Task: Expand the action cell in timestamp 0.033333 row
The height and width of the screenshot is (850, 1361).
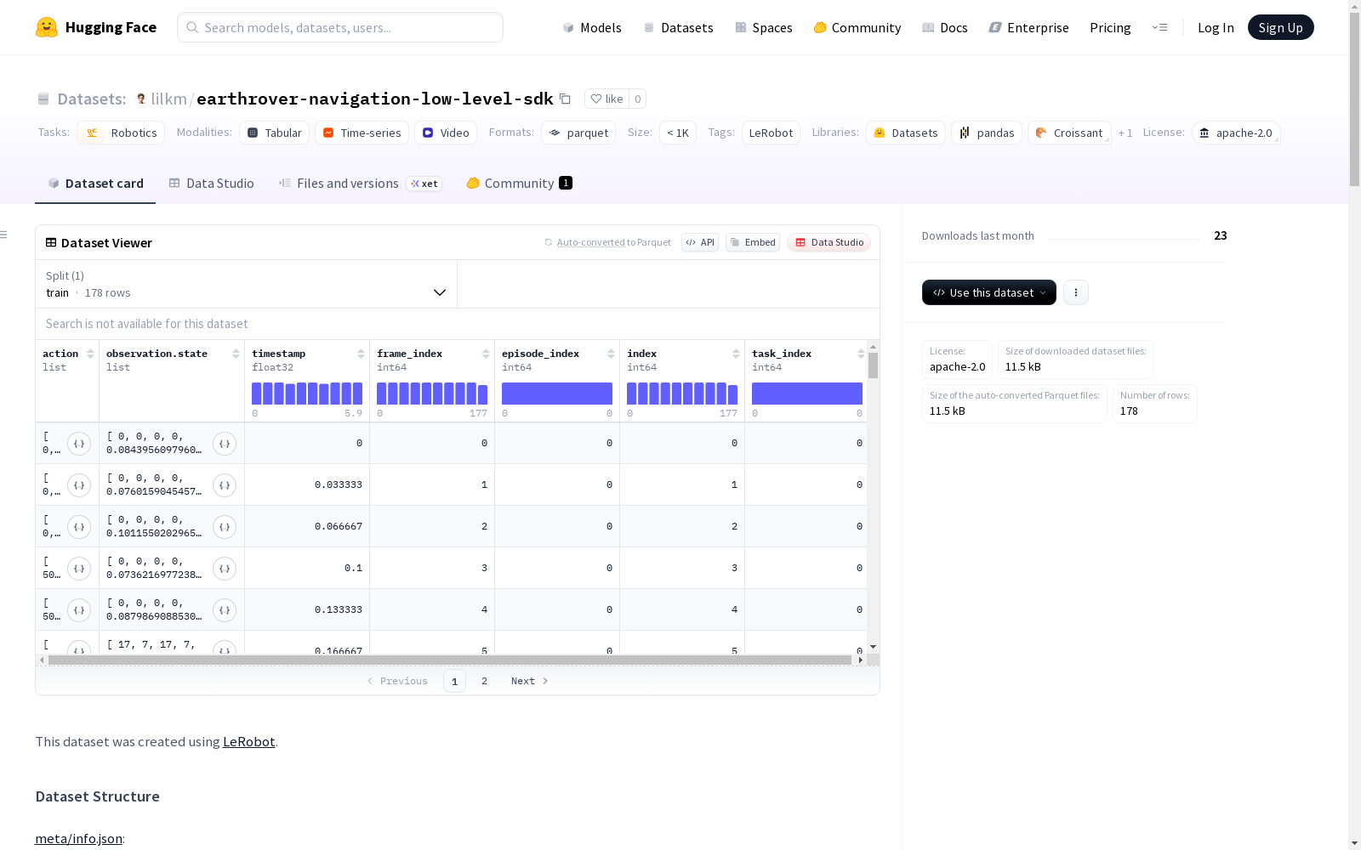Action: [79, 485]
